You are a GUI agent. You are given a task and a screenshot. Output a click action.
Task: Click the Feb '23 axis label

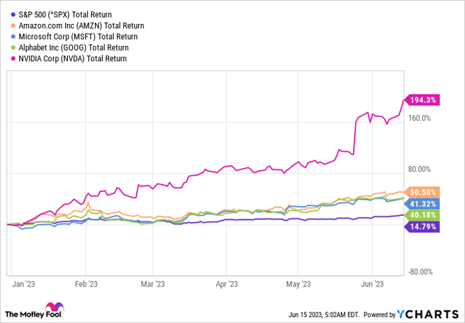(86, 284)
